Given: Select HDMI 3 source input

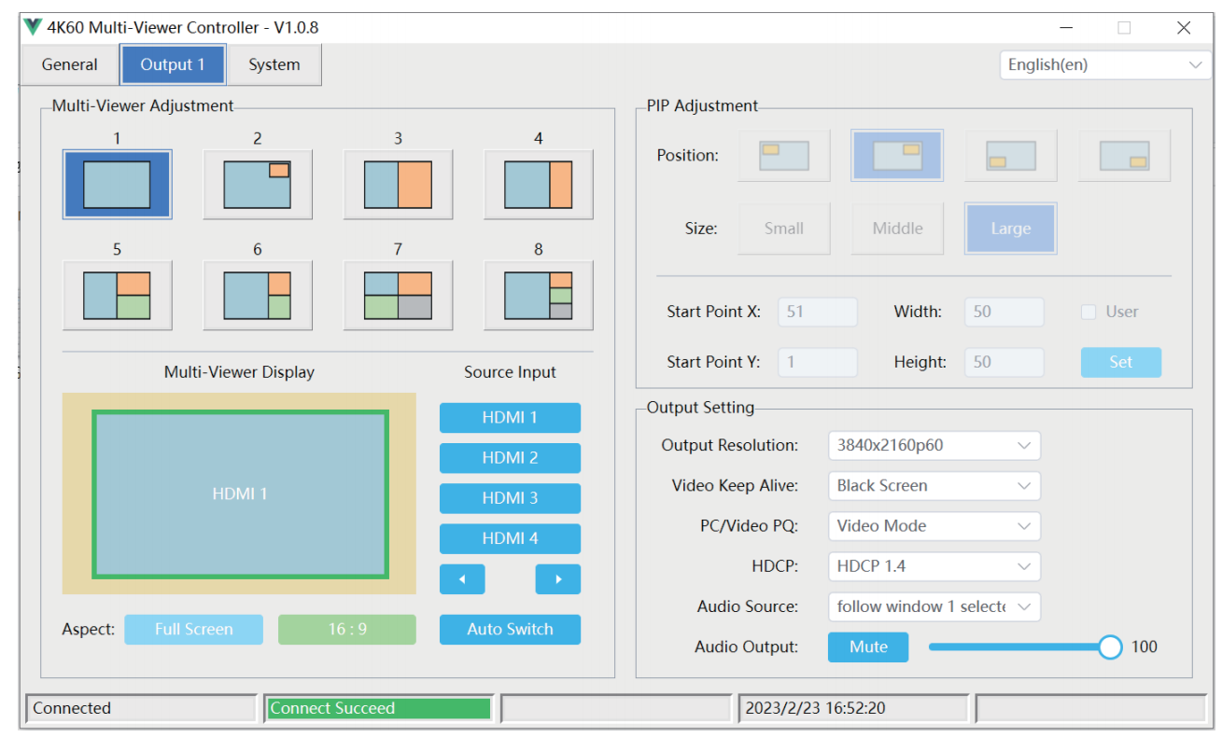Looking at the screenshot, I should click(x=510, y=498).
